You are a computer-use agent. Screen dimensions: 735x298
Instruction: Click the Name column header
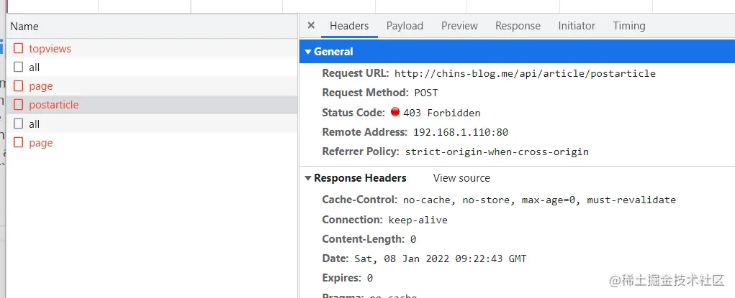[24, 27]
